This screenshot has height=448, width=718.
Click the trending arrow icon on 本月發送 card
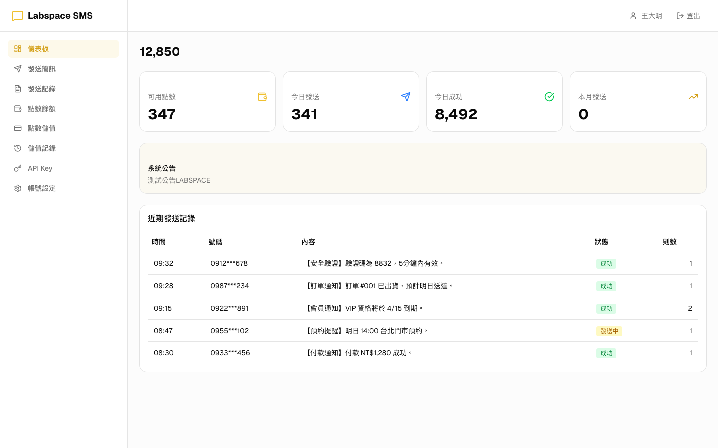[x=693, y=97]
